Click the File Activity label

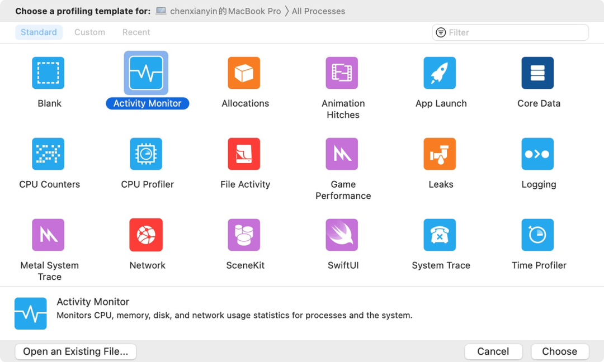(246, 184)
